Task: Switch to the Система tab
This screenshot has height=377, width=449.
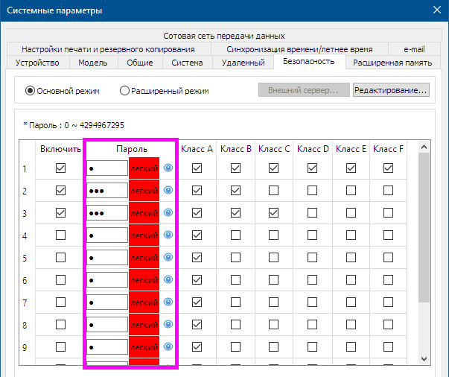Action: tap(188, 63)
